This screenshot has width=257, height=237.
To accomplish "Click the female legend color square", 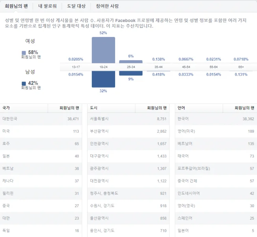I will (24, 53).
